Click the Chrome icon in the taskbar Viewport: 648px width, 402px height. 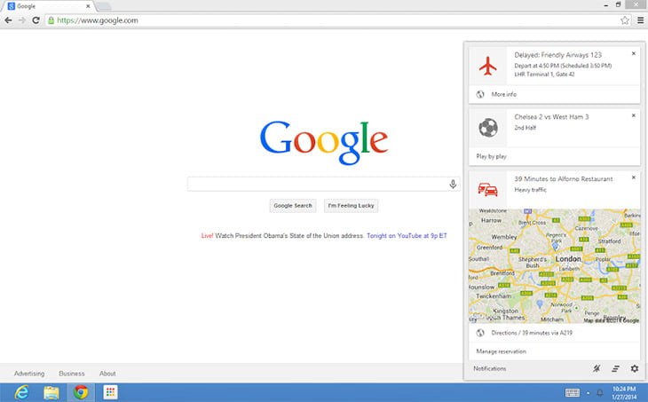tap(81, 392)
